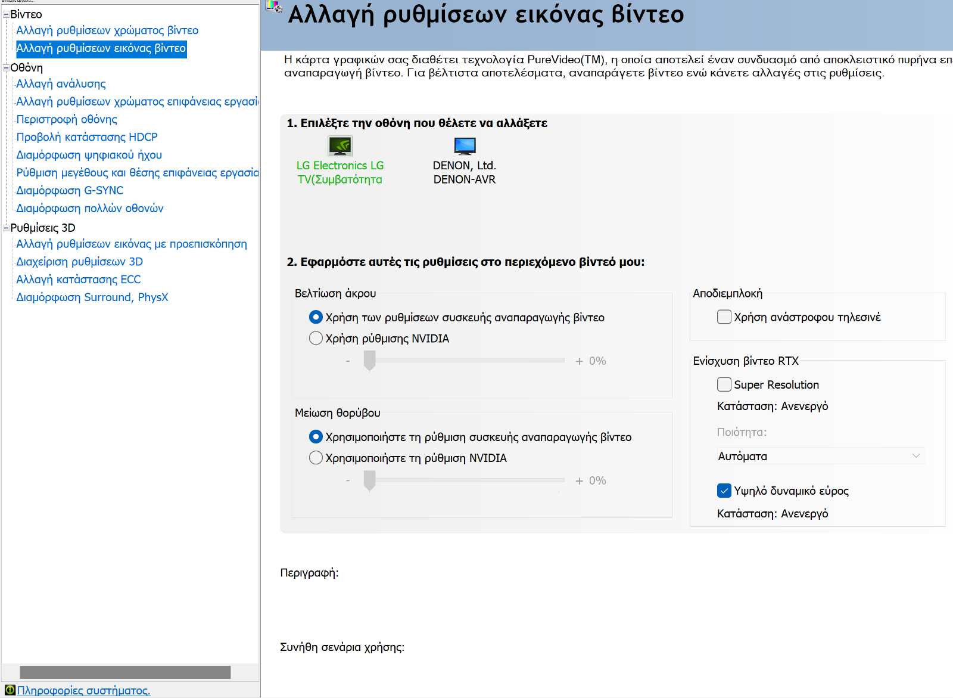This screenshot has height=698, width=953.
Task: Open Διαχείριση ρυθμίσεων 3D page
Action: 80,262
